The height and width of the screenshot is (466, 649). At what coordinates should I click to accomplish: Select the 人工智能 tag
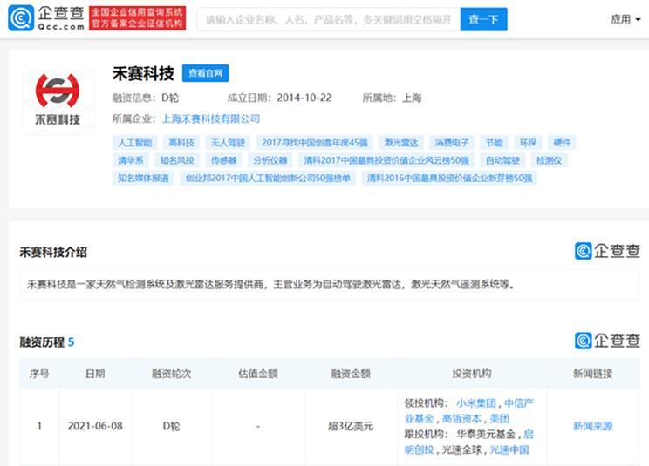135,143
